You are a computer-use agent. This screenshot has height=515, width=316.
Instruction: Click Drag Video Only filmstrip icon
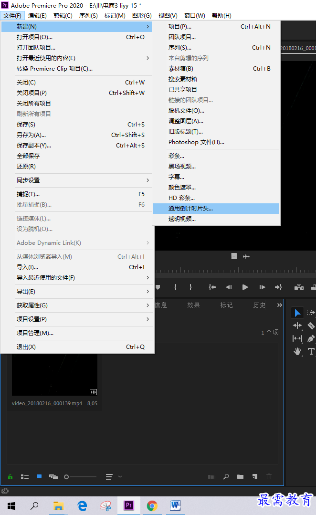(x=234, y=256)
